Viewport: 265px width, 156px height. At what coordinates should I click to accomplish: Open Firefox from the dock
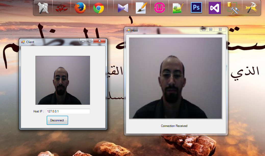[x=80, y=8]
